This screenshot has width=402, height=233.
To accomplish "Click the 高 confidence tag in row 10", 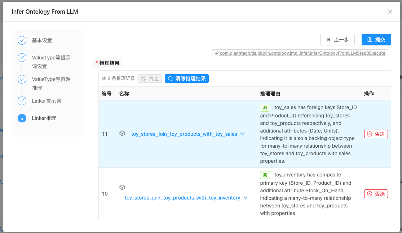I will click(265, 175).
